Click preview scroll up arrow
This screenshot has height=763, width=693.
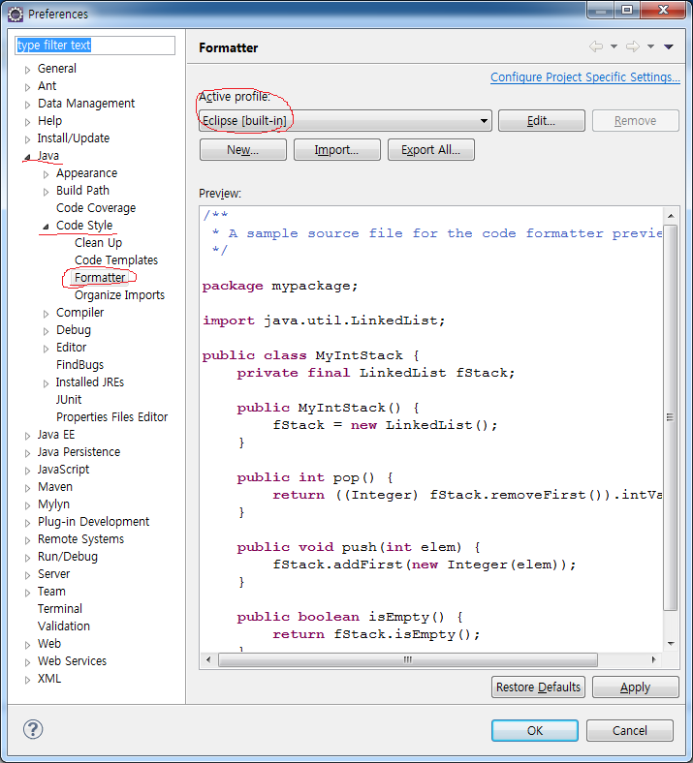coord(671,216)
